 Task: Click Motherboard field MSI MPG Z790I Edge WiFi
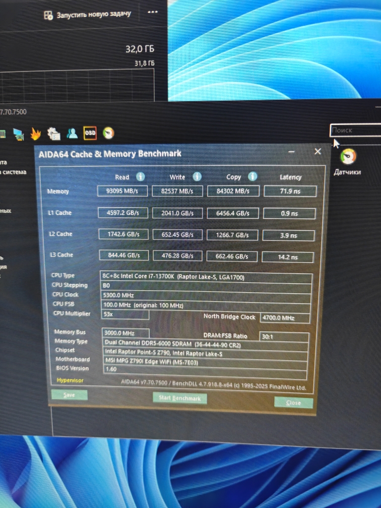coord(205,362)
